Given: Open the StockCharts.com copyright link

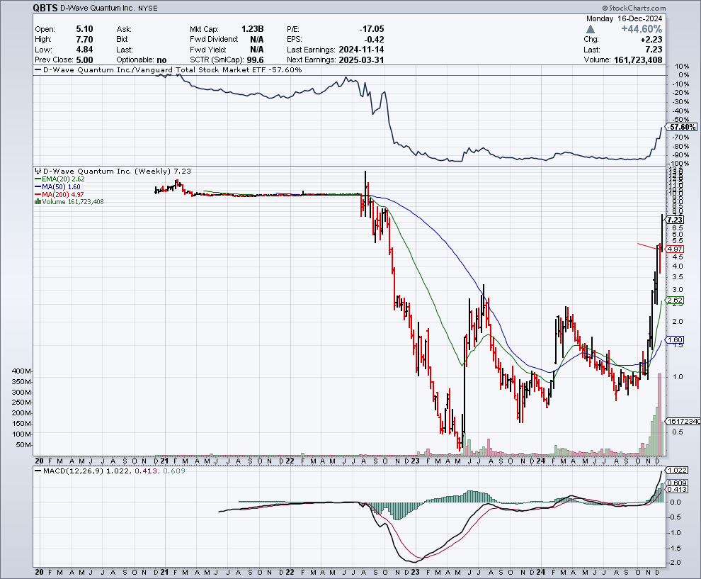Looking at the screenshot, I should coord(634,8).
